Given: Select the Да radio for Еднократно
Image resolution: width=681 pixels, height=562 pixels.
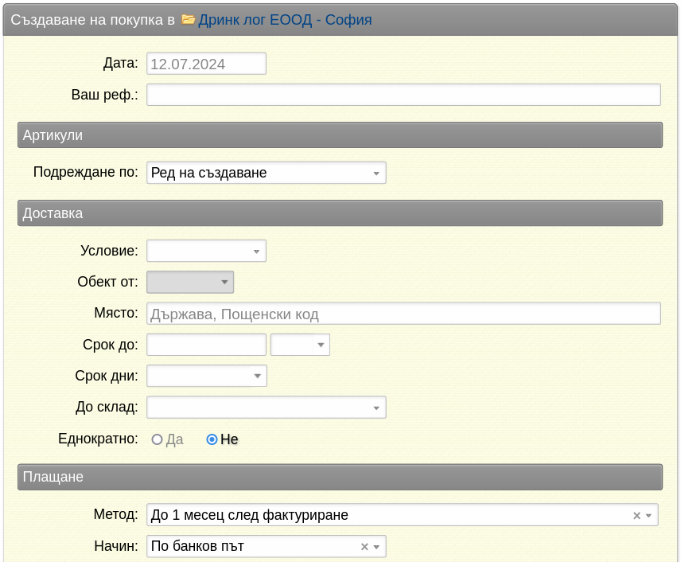Looking at the screenshot, I should coord(157,439).
